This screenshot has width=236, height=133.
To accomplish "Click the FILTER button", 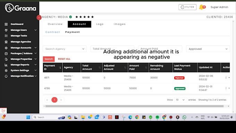I will click(x=187, y=7).
